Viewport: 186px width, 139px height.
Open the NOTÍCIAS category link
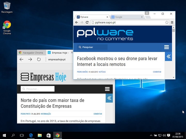point(102,72)
